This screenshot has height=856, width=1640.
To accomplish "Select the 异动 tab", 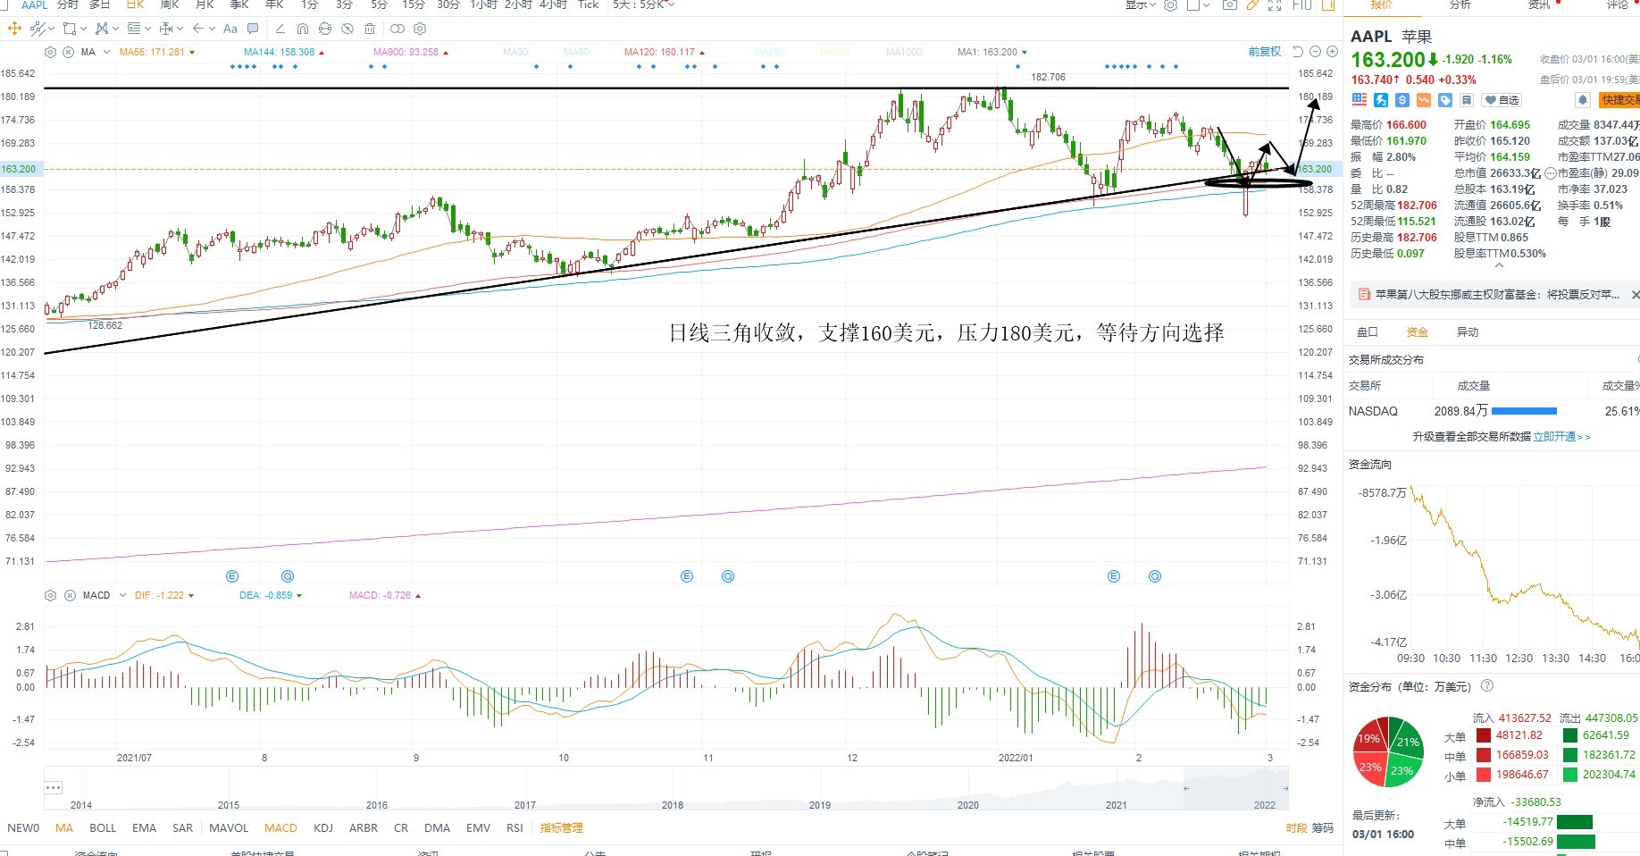I will pos(1468,332).
